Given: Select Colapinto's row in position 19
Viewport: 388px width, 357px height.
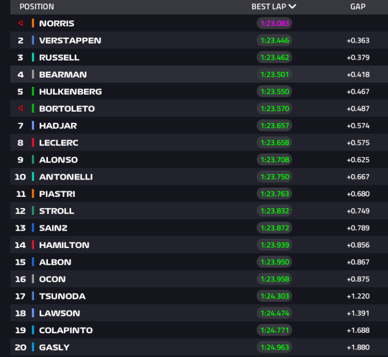Looking at the screenshot, I should [199, 330].
